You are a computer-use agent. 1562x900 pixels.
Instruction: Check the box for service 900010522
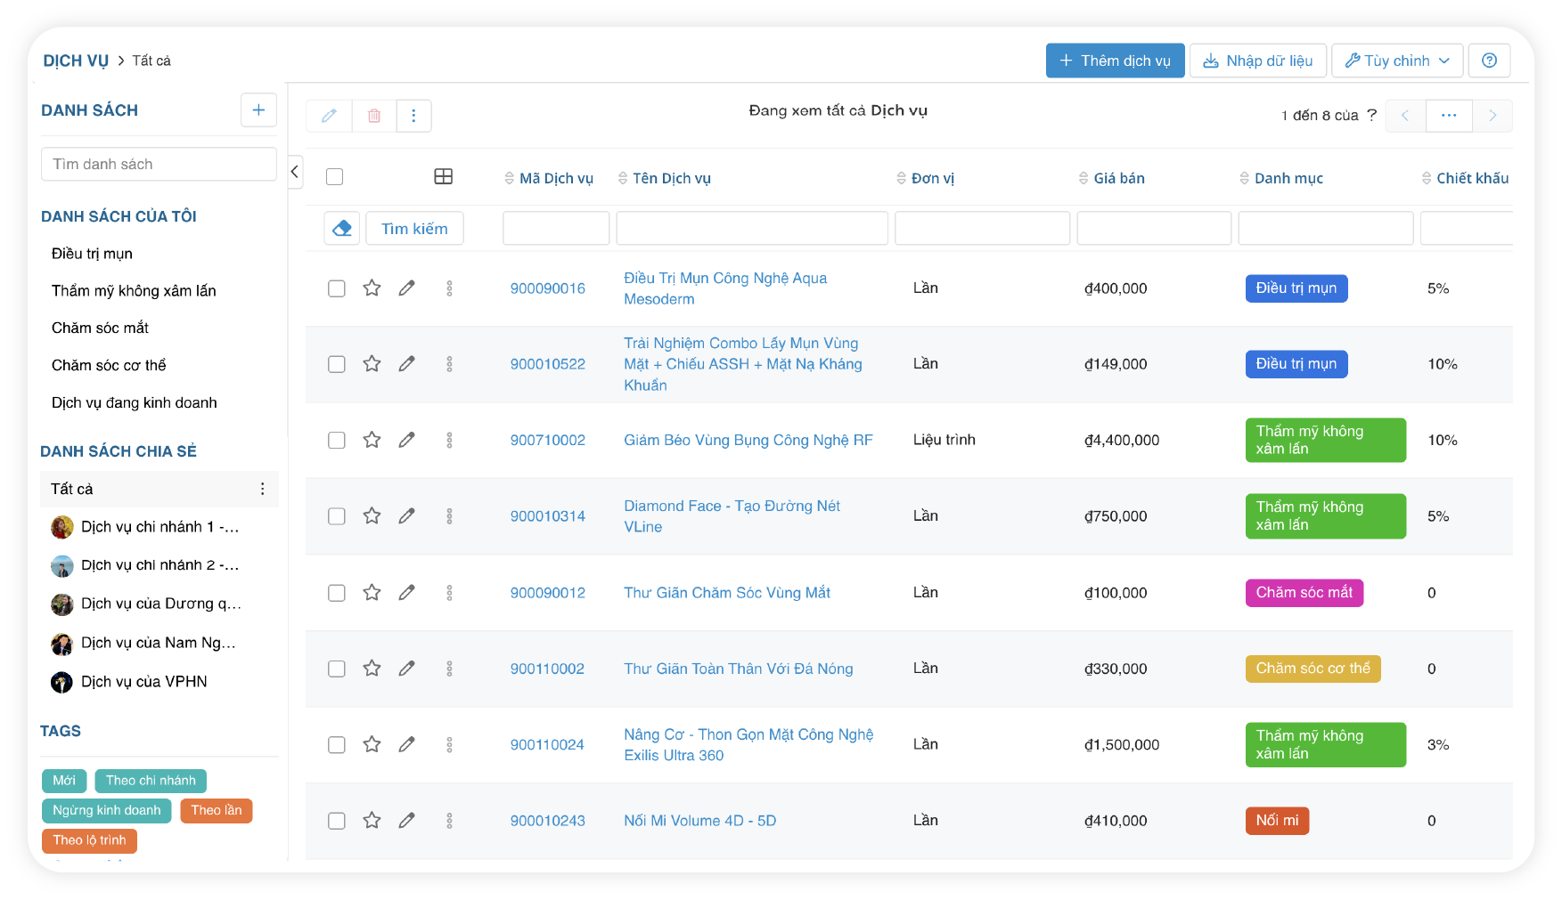coord(336,364)
